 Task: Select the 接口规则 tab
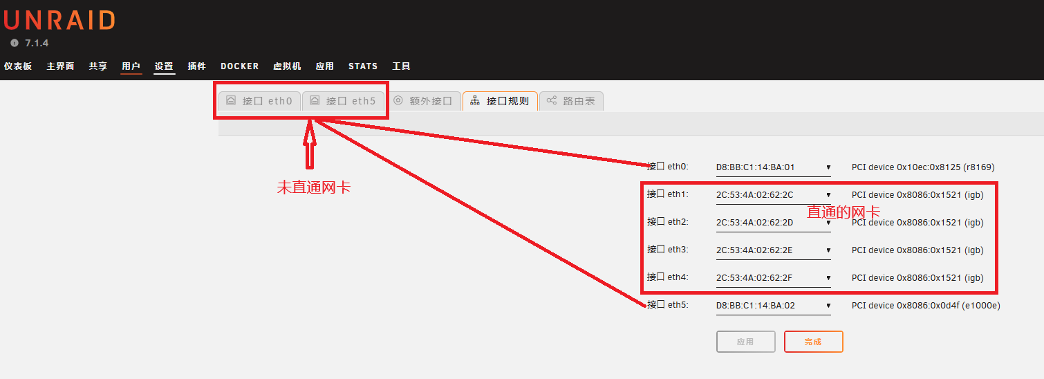click(500, 101)
